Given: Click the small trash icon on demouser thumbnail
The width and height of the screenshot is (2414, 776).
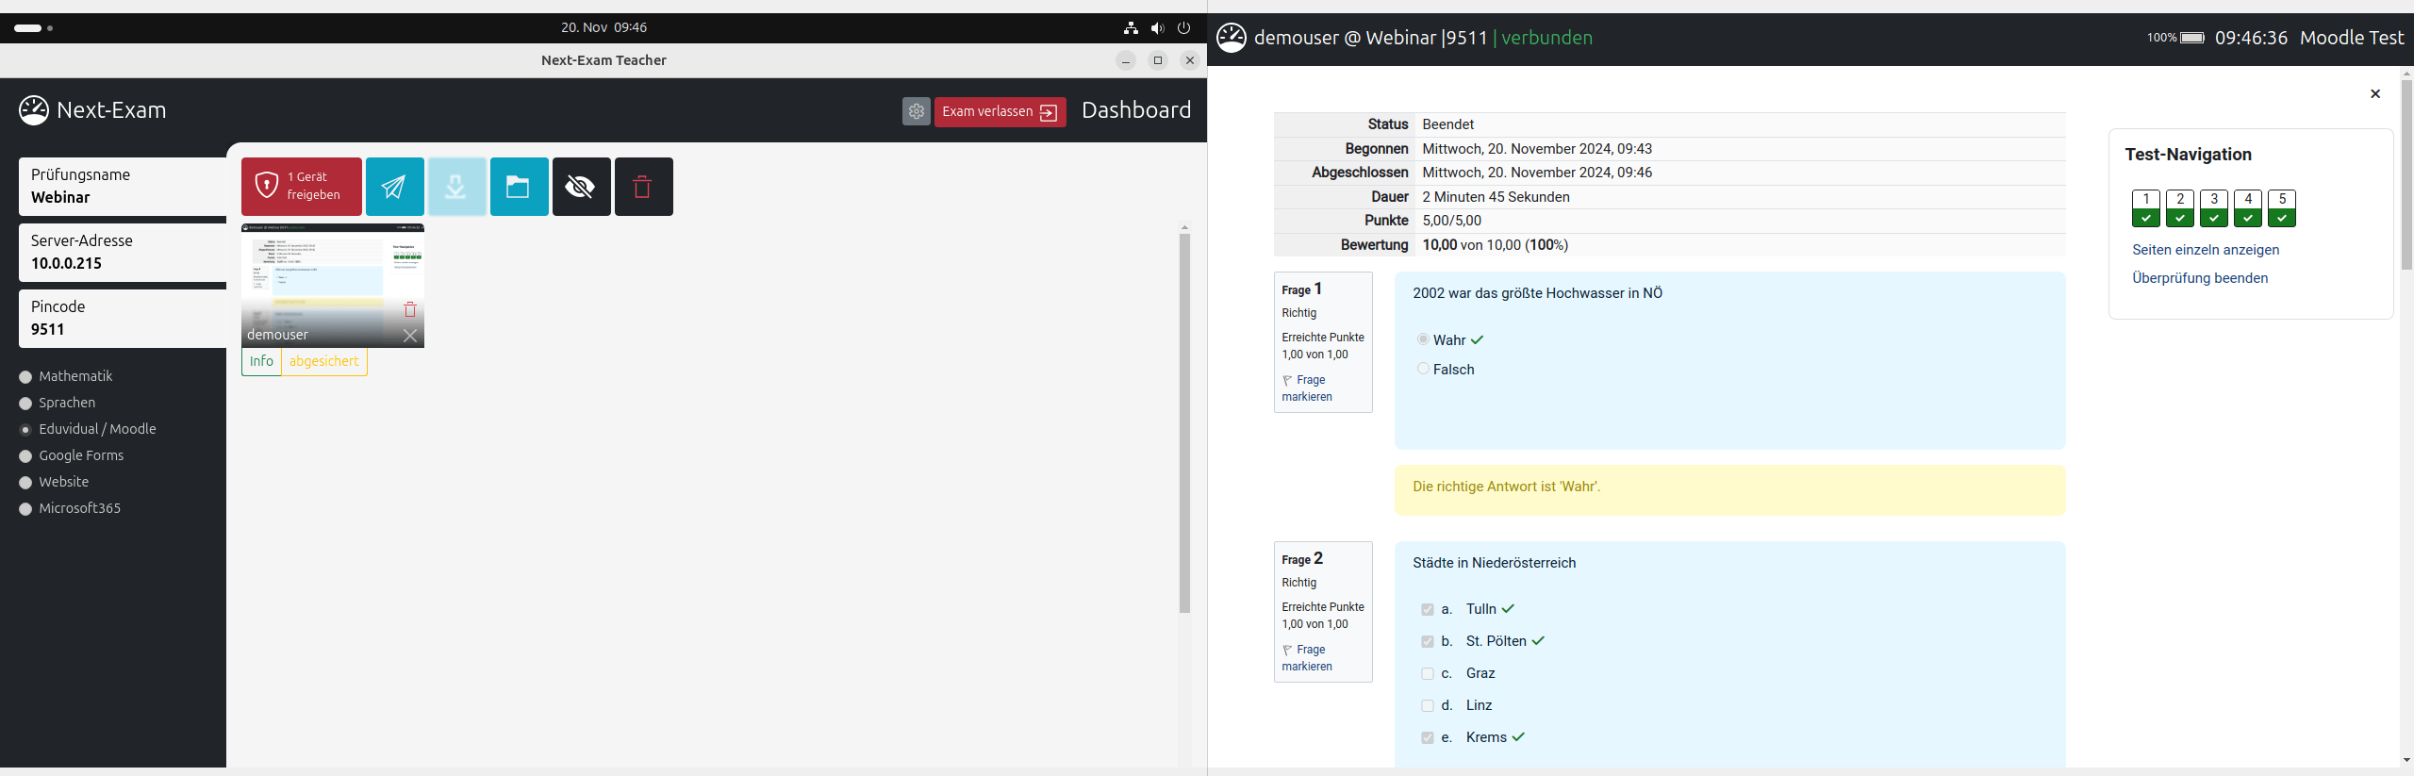Looking at the screenshot, I should 410,309.
